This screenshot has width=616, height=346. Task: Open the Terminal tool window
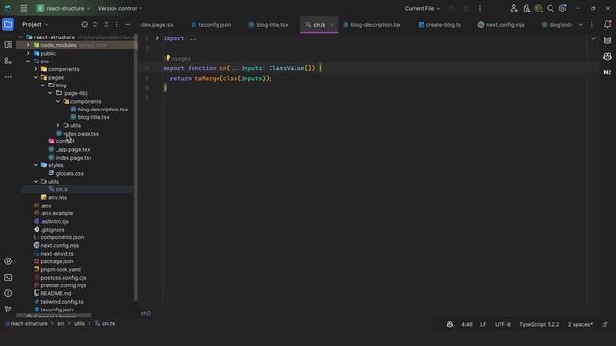pyautogui.click(x=8, y=278)
